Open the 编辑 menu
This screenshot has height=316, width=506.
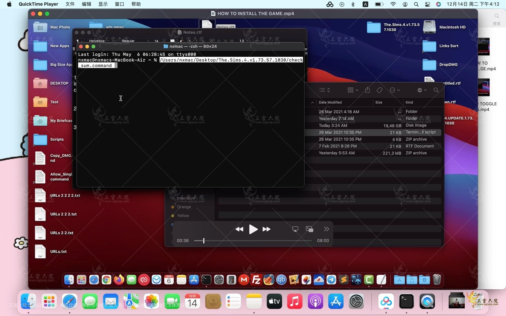point(86,4)
